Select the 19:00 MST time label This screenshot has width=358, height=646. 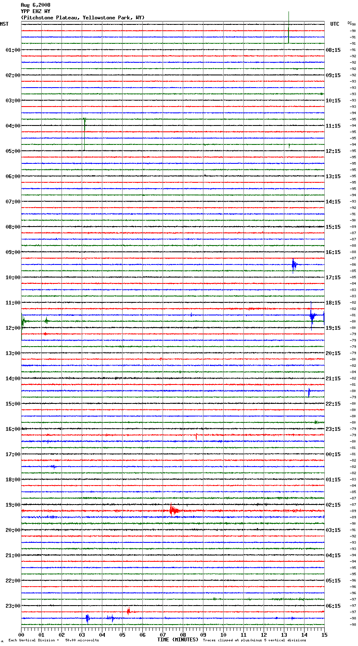(13, 505)
